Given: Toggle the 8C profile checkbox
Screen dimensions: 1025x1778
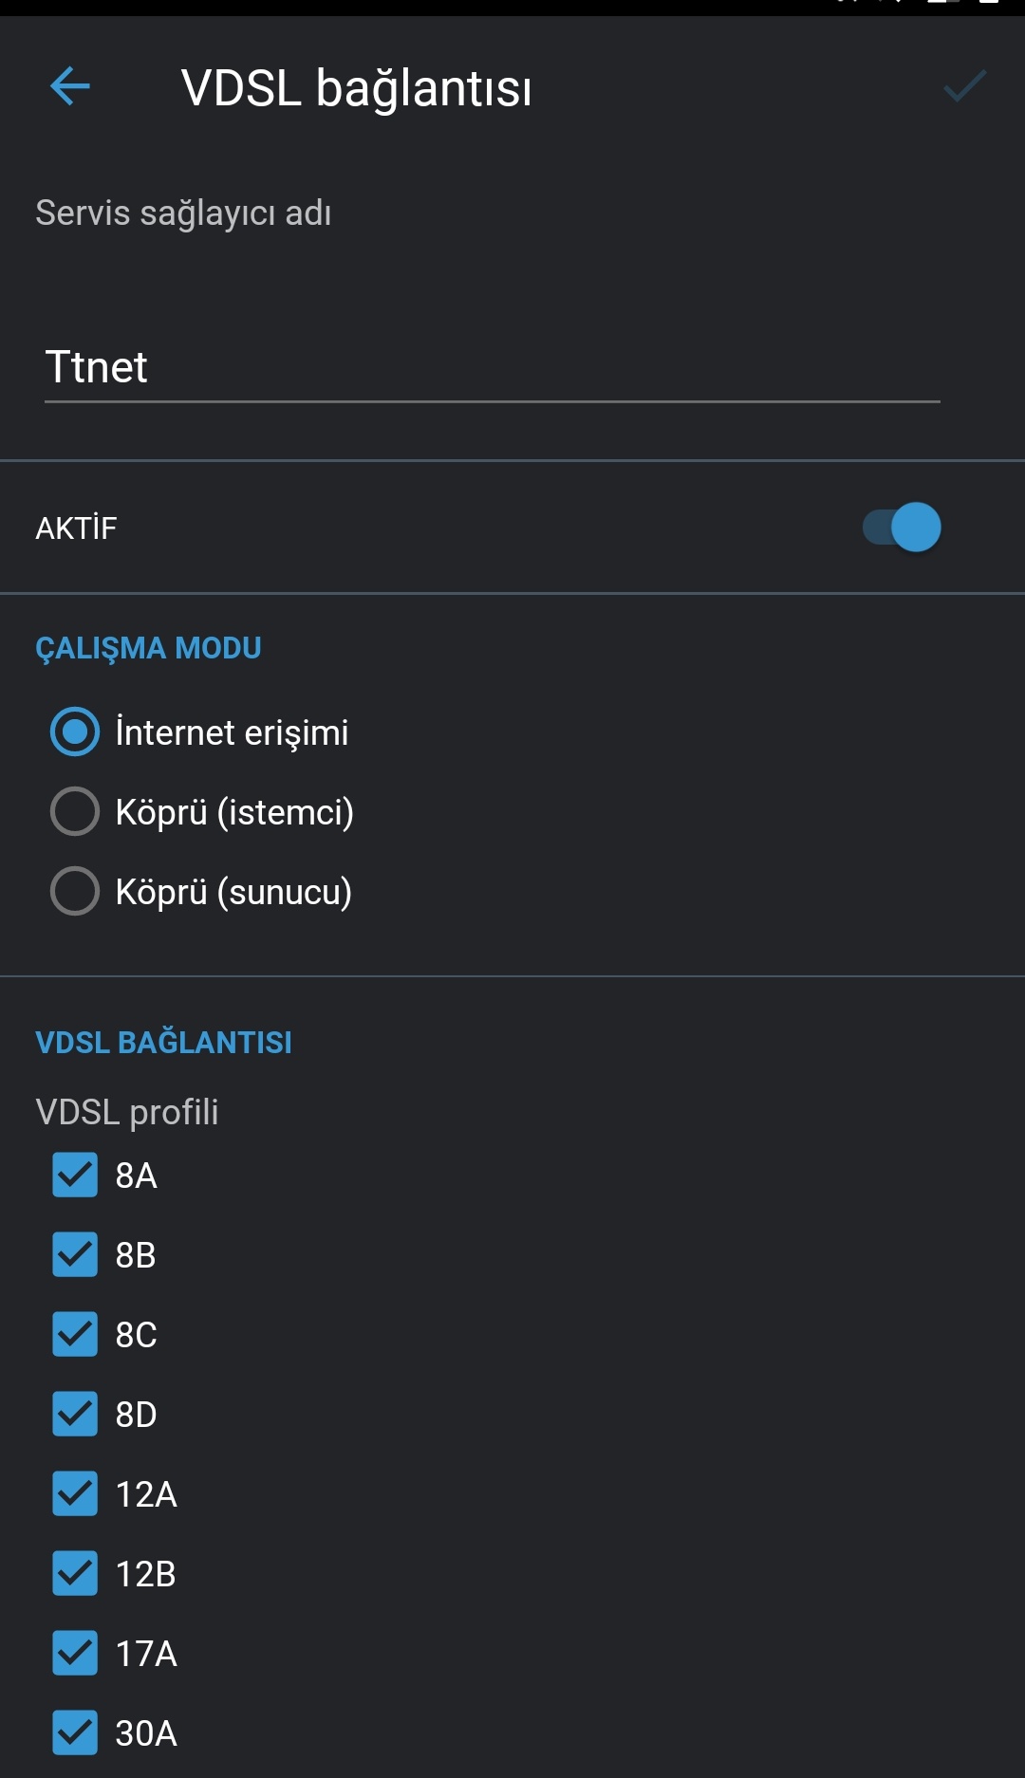Looking at the screenshot, I should coord(75,1334).
